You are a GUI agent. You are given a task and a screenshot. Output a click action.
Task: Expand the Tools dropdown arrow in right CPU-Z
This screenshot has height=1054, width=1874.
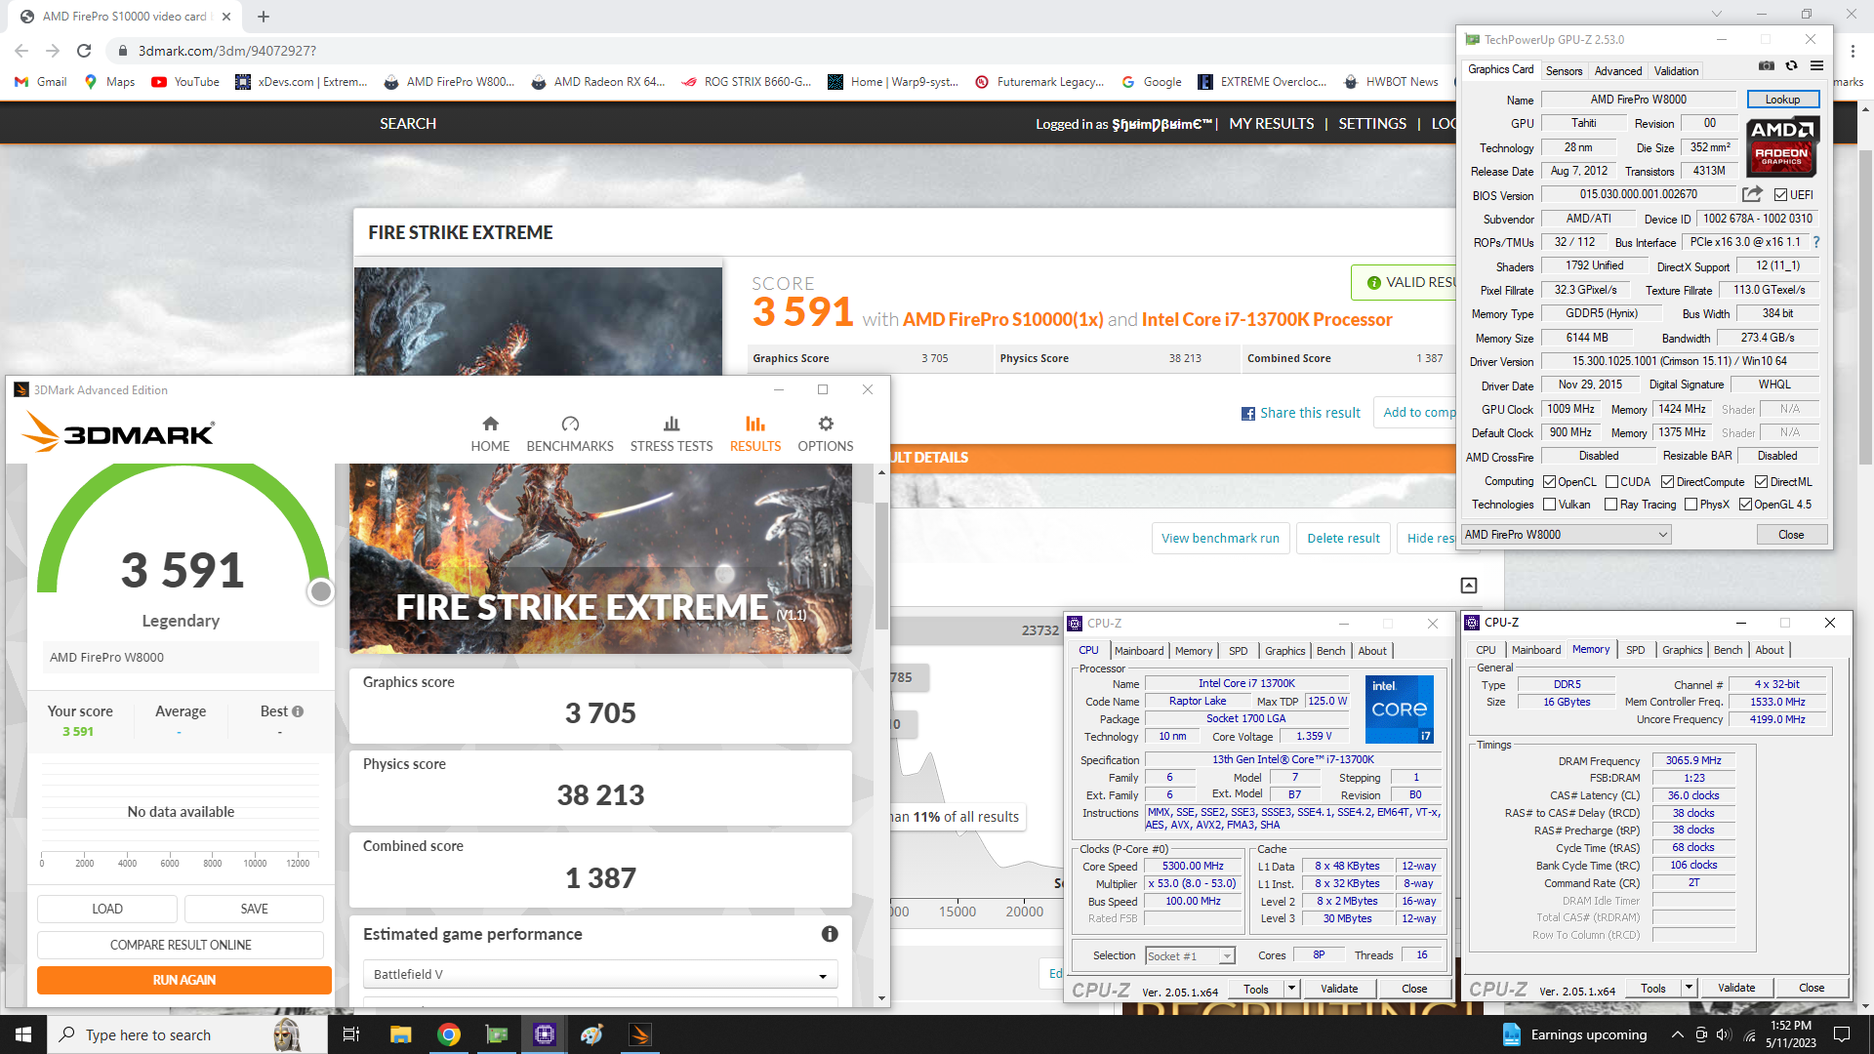coord(1689,989)
